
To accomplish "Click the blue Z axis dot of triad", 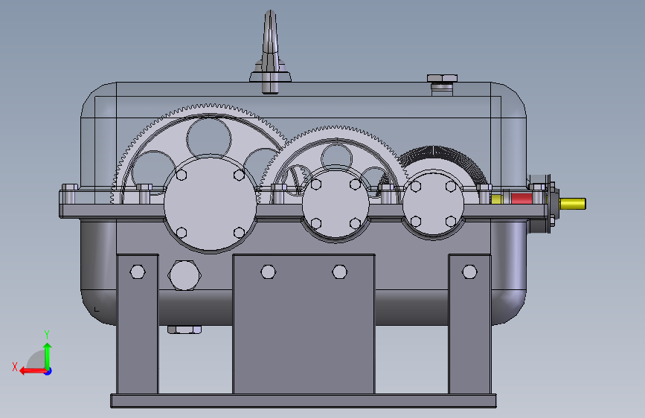I will pos(48,371).
